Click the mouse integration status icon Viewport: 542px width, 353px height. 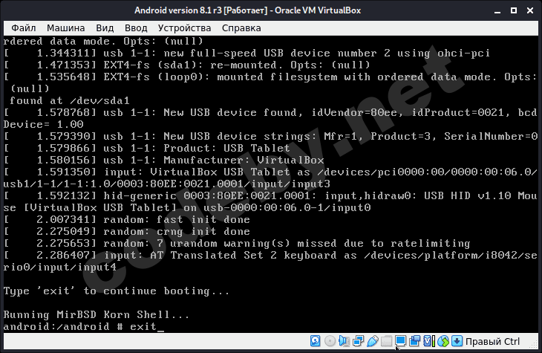tap(443, 341)
